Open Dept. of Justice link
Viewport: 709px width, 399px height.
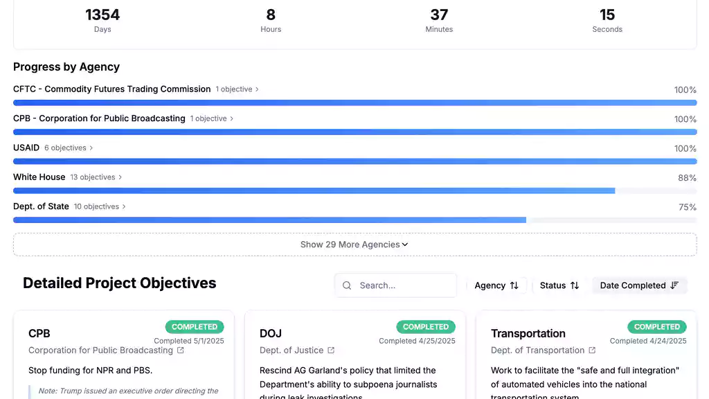[296, 350]
